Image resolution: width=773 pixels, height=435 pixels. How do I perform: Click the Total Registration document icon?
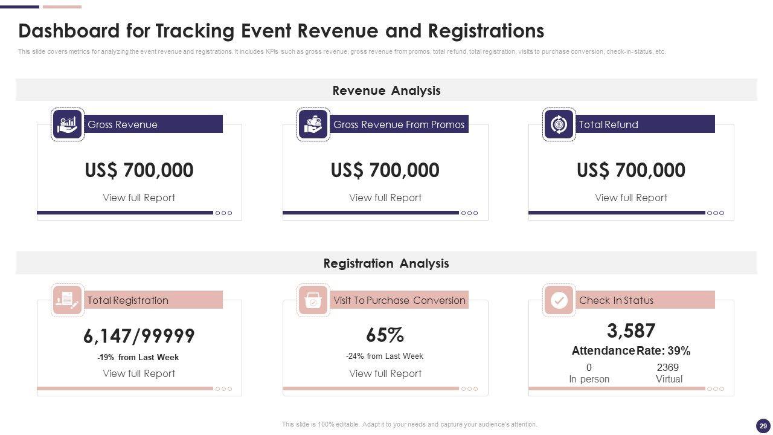tap(67, 300)
